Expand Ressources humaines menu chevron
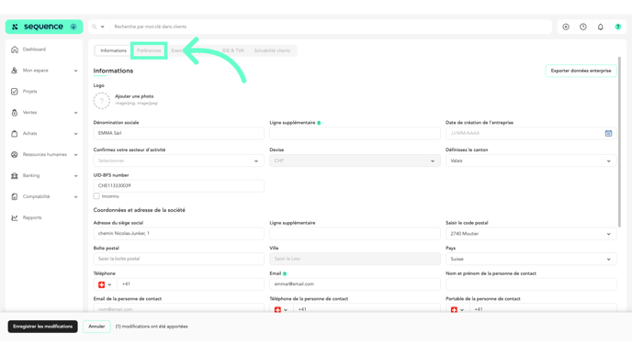632x355 pixels. (75, 155)
